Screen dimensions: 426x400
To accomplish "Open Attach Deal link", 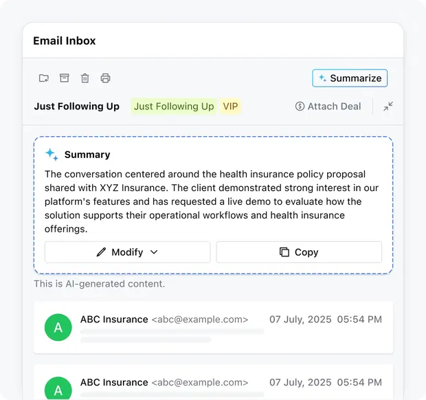I will tap(328, 107).
